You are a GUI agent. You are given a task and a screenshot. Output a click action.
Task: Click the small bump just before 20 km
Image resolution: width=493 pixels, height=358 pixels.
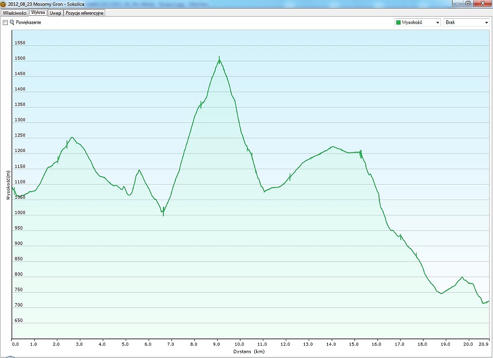[x=462, y=277]
